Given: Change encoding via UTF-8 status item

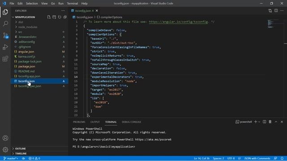Looking at the screenshot, I should point(231,158).
